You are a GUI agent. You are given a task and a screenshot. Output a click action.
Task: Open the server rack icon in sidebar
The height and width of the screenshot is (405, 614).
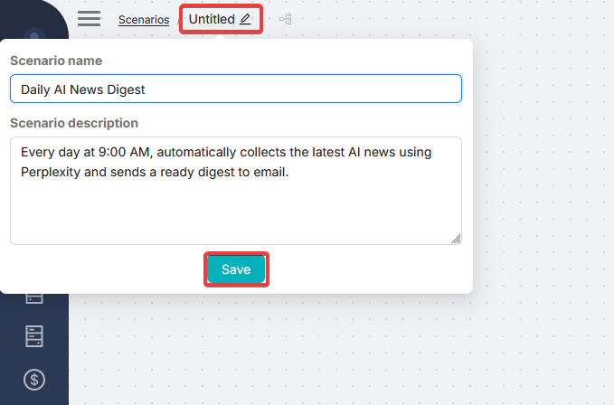[x=34, y=337]
